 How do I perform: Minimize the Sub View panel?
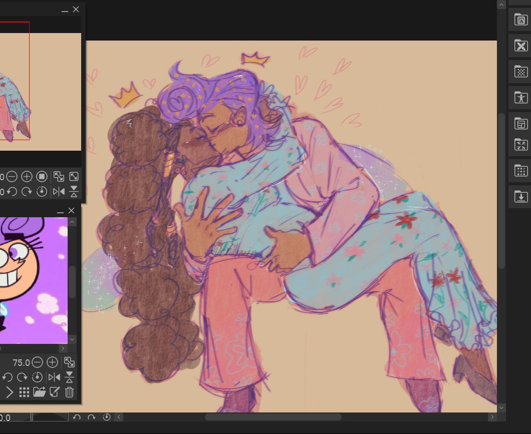60,211
